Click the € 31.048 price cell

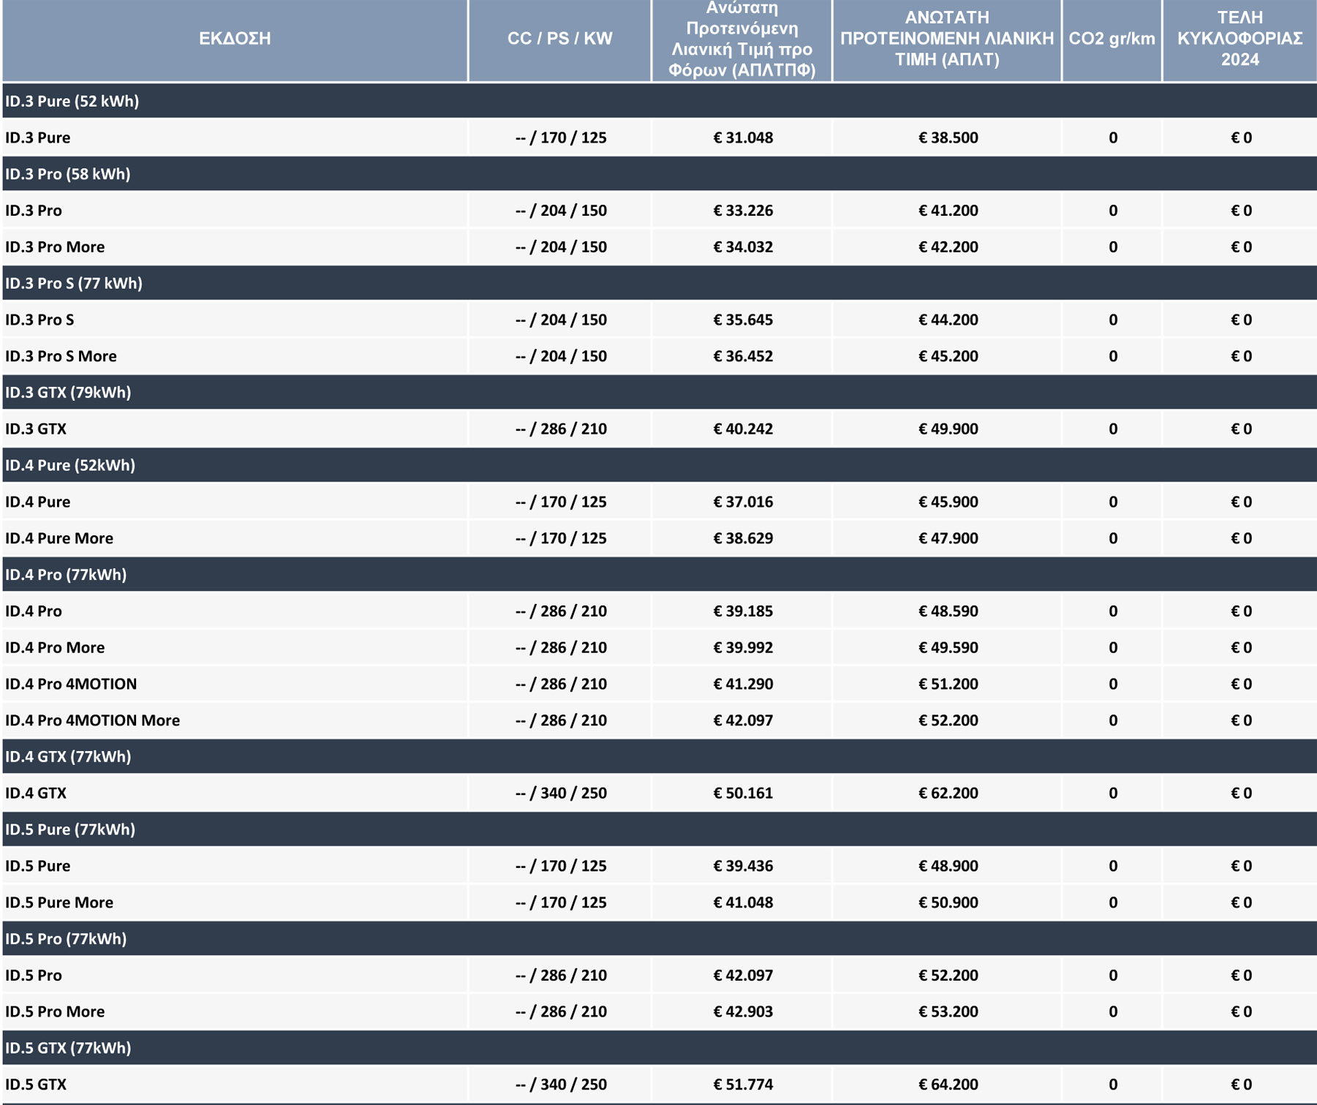pos(743,137)
